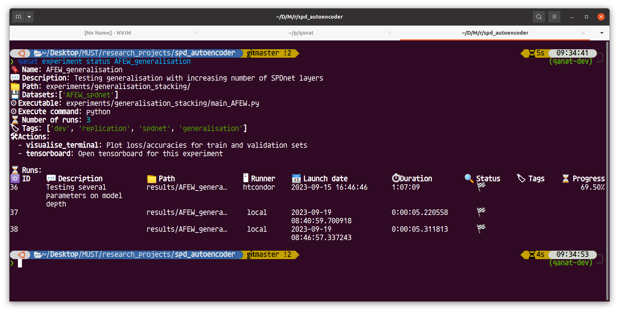619x312 pixels.
Task: Open terminal search with magnifier icon
Action: point(539,17)
